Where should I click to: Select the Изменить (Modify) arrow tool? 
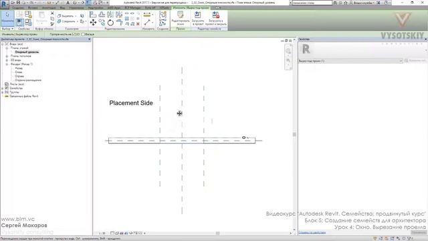(7, 18)
